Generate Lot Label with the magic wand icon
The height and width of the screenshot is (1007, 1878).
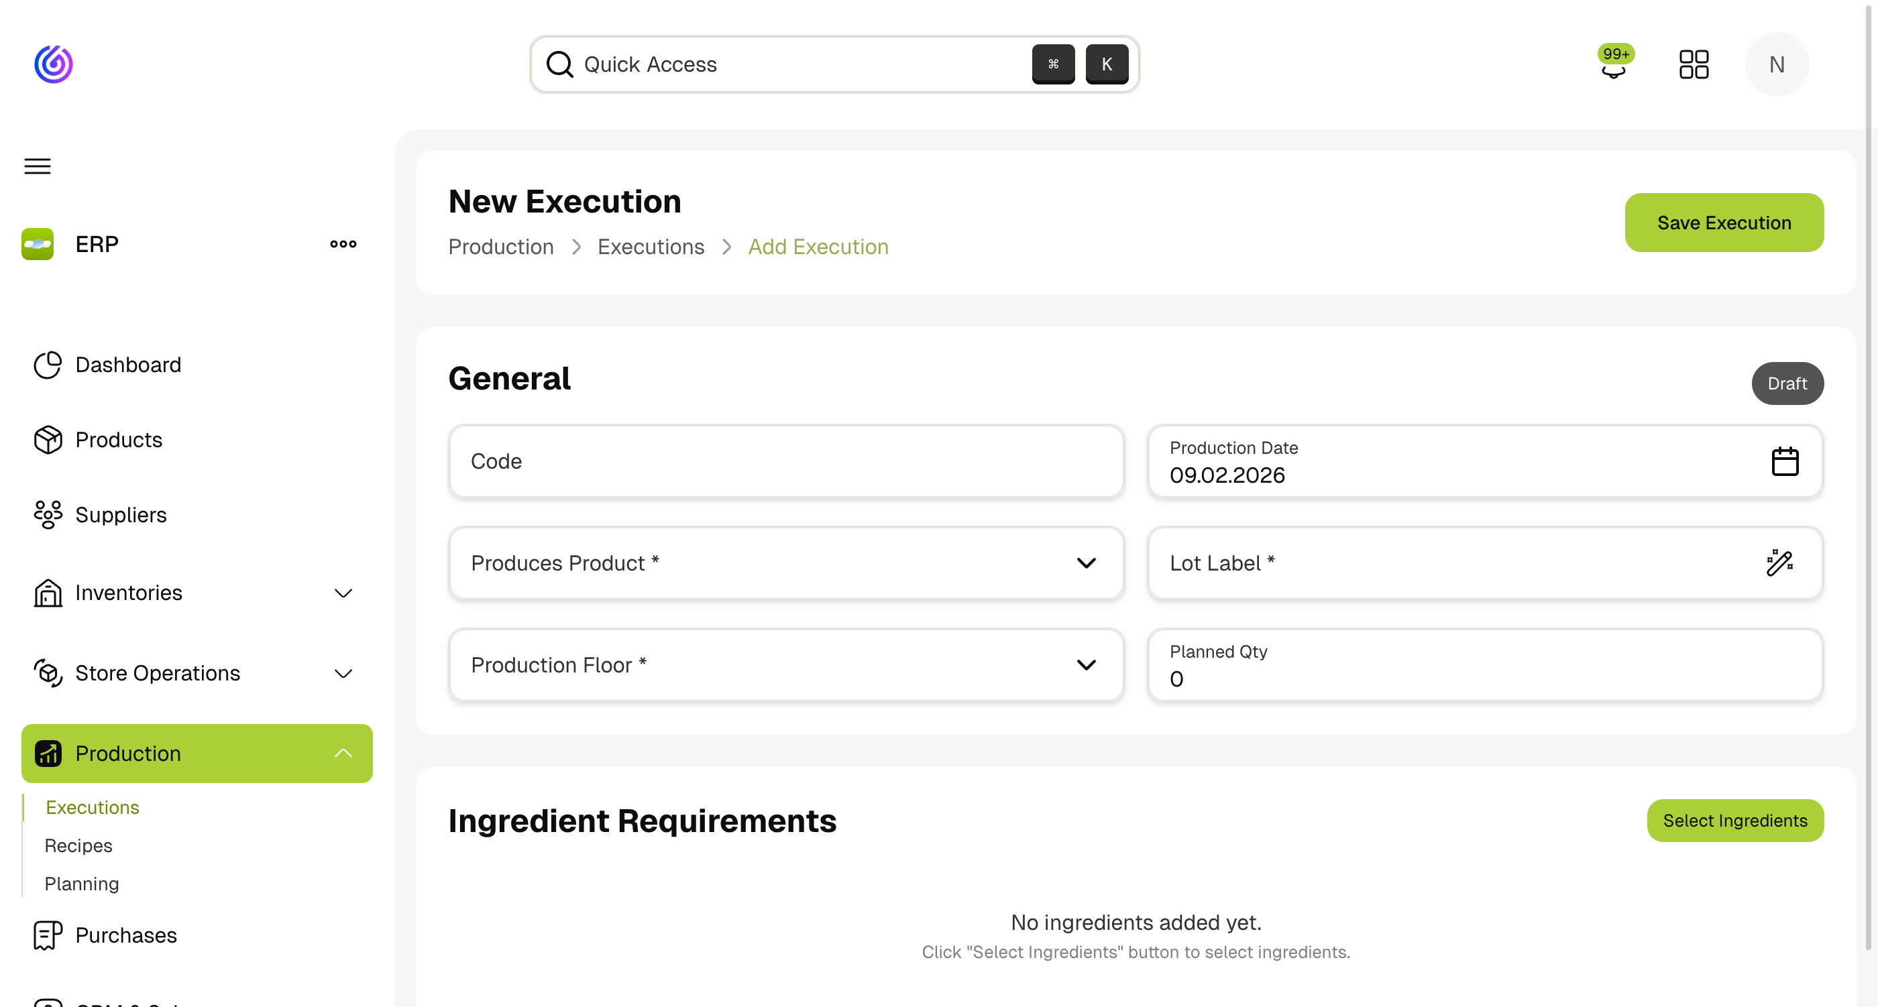click(1779, 562)
